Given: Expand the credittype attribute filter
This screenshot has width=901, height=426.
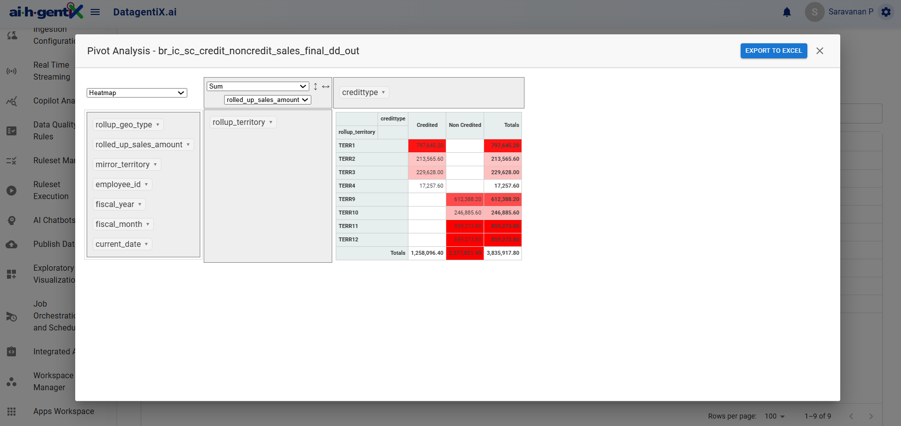Looking at the screenshot, I should click(383, 93).
